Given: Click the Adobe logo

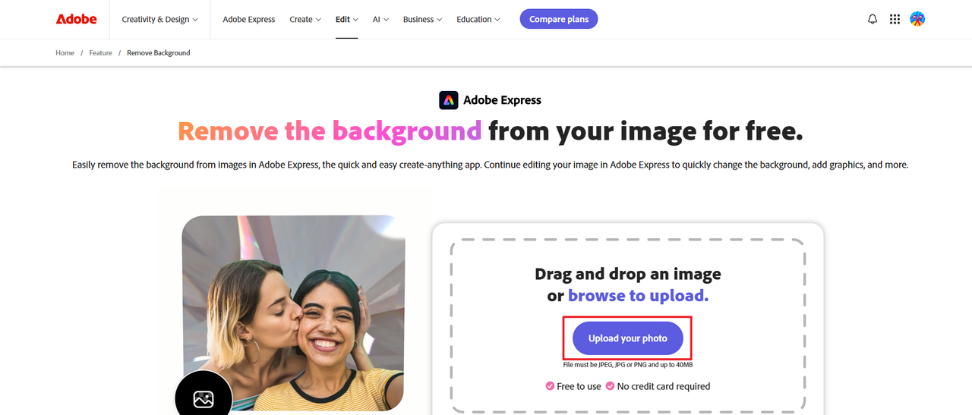Looking at the screenshot, I should 76,19.
